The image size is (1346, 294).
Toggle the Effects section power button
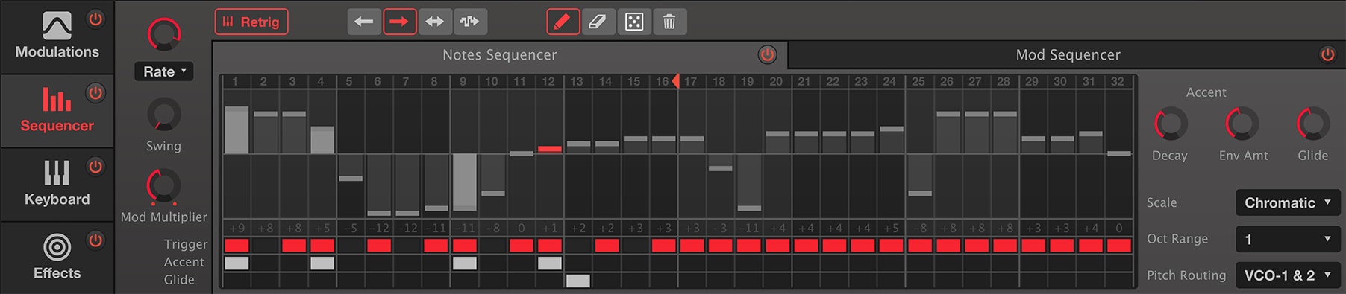96,240
